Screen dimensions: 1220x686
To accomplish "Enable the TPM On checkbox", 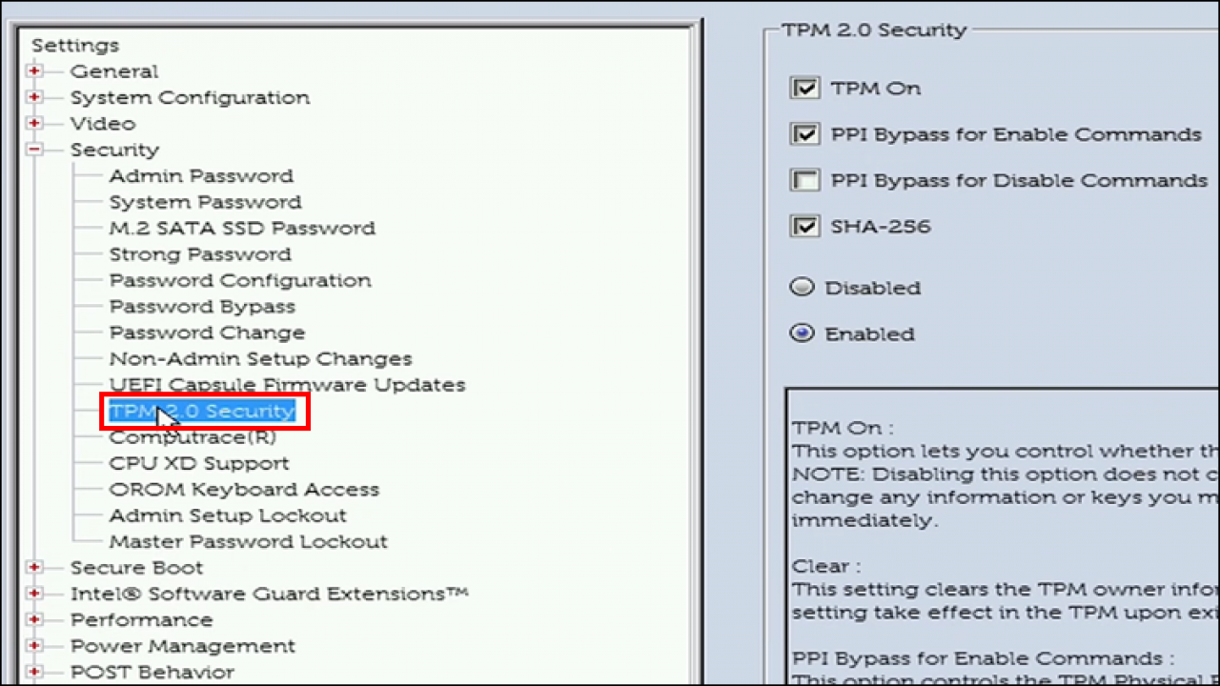I will (804, 88).
